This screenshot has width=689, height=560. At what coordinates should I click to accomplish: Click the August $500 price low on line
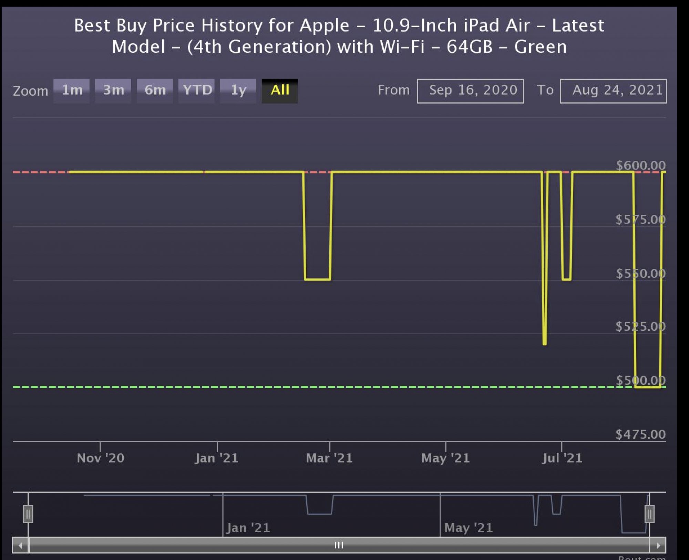[648, 387]
